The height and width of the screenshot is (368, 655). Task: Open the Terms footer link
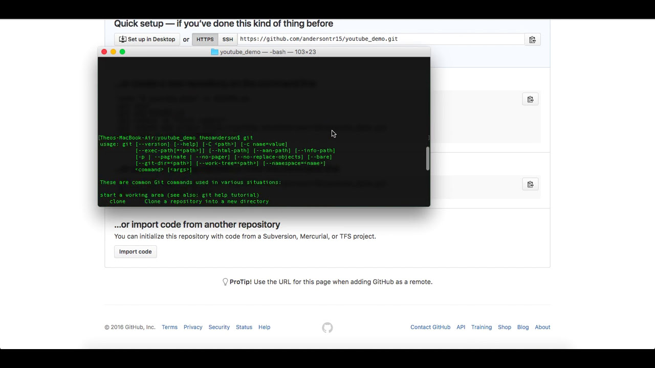pos(169,327)
